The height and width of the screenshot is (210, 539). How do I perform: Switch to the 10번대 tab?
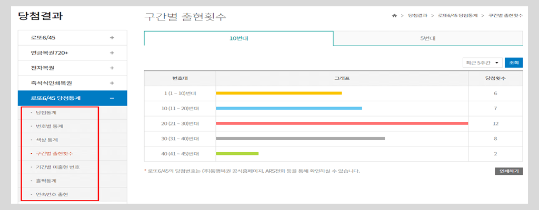pos(238,38)
